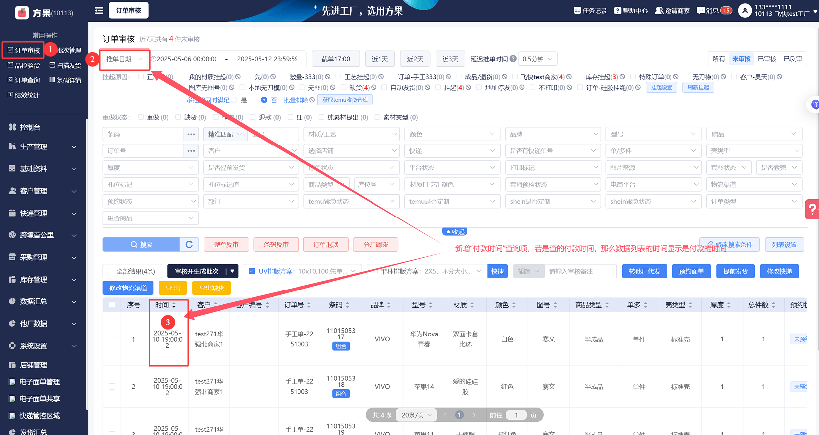Click the help icon after 延迟推单时间
The width and height of the screenshot is (819, 435).
coord(513,59)
